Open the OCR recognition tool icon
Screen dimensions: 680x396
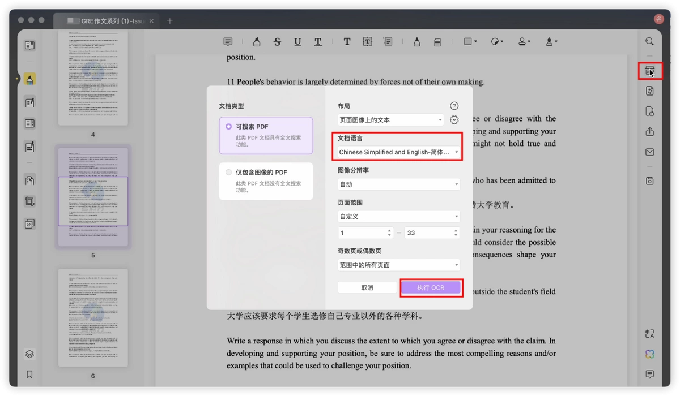point(649,71)
